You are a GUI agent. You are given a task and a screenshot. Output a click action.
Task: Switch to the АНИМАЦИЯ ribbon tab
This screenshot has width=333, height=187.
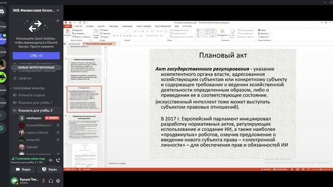tap(127, 26)
